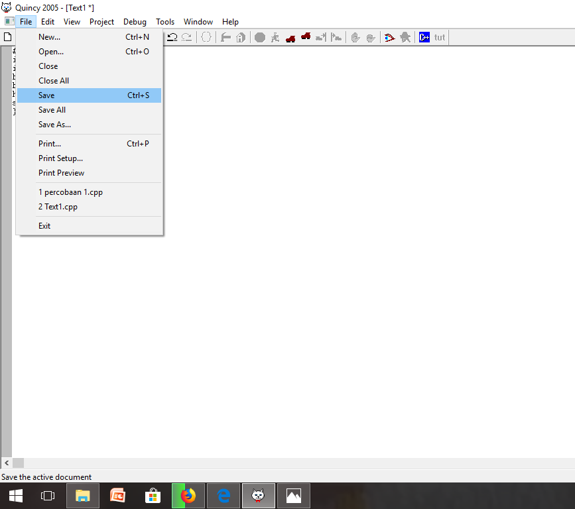Click the new document page icon

7,36
